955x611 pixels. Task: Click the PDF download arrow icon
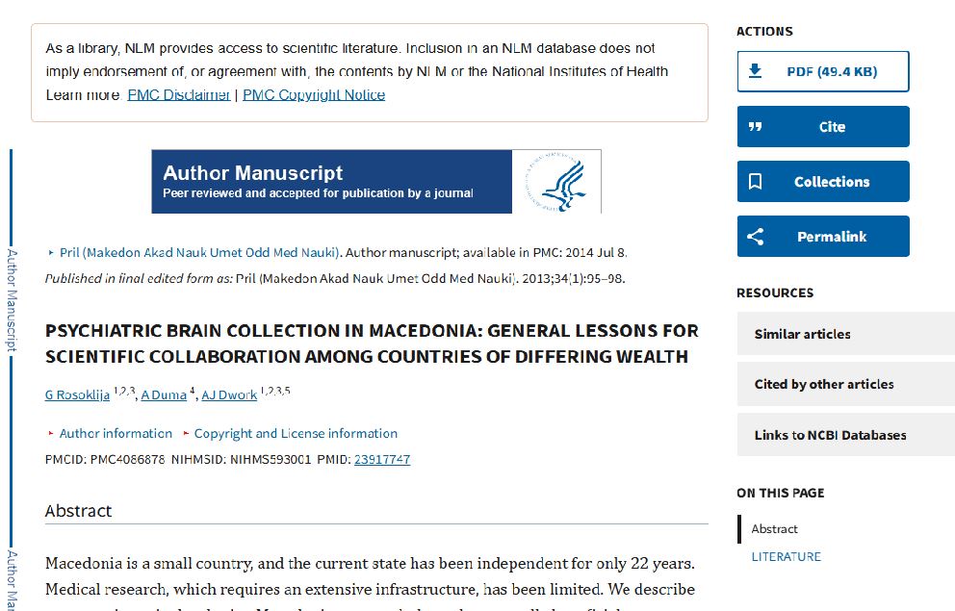(756, 71)
